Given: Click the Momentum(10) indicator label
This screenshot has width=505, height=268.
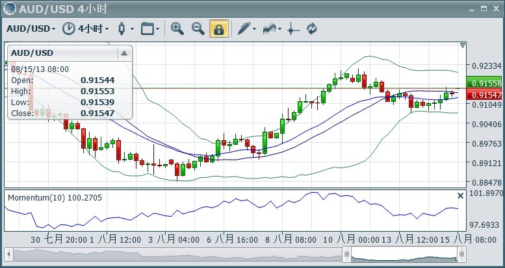Looking at the screenshot, I should click(55, 197).
